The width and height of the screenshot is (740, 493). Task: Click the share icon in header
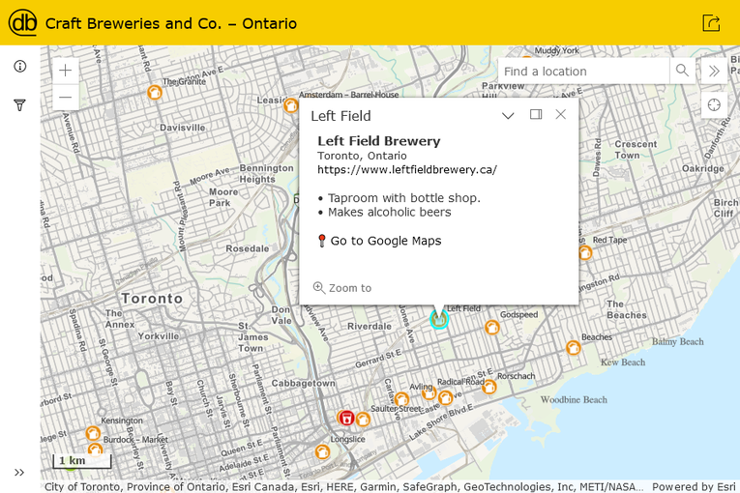711,22
